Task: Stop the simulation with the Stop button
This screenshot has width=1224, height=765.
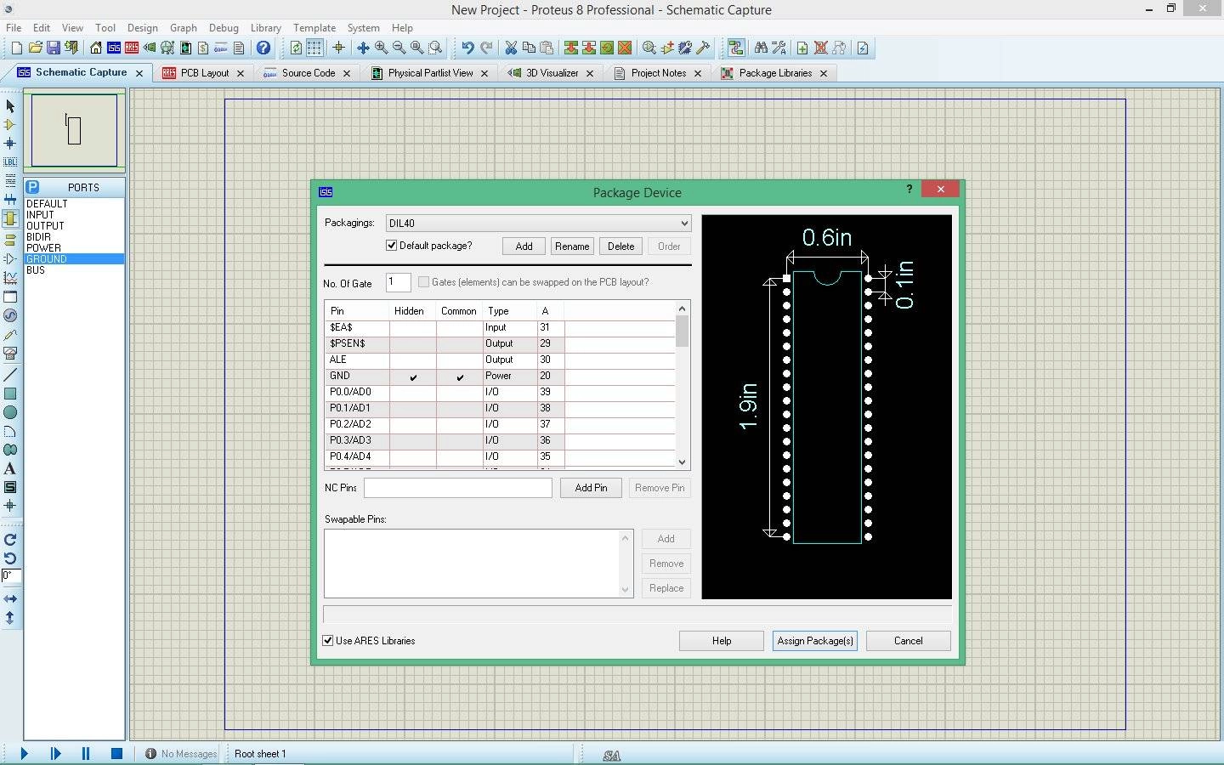Action: (x=116, y=753)
